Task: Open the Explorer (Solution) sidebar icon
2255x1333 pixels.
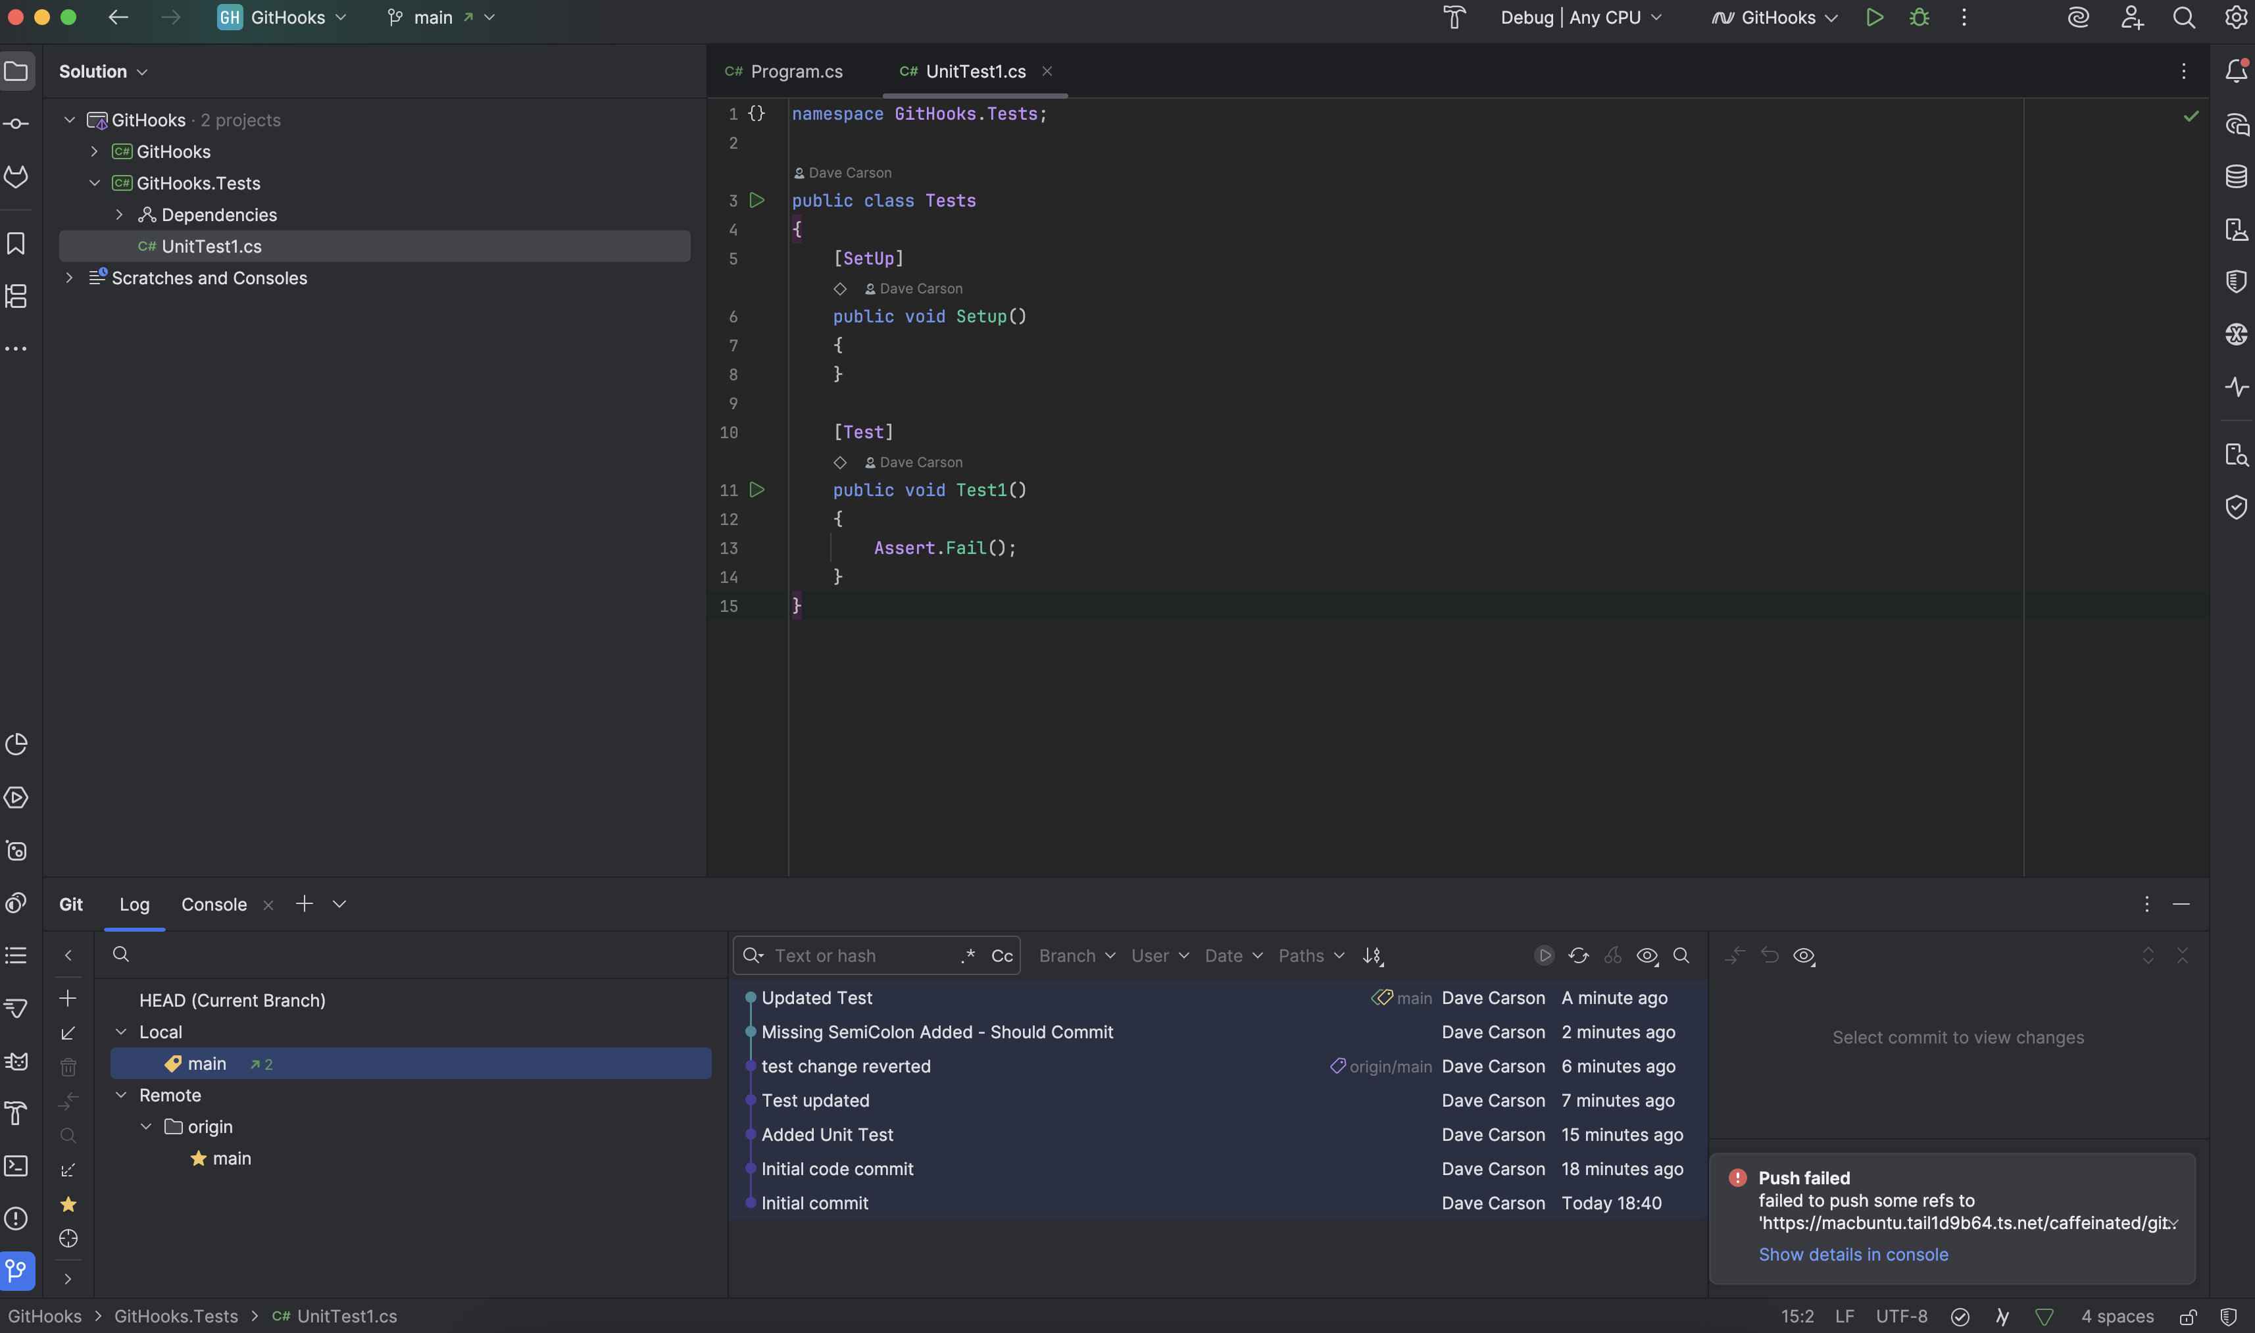Action: [16, 71]
